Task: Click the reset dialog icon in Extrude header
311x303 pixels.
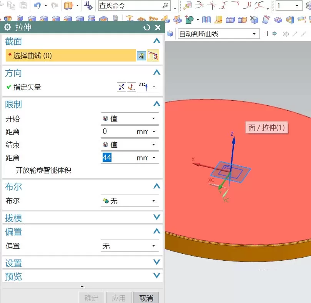Action: tap(146, 27)
